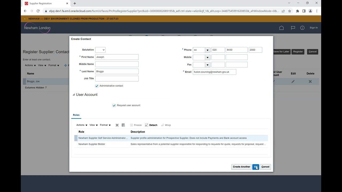Click the First Name field
342x192 pixels.
point(117,57)
